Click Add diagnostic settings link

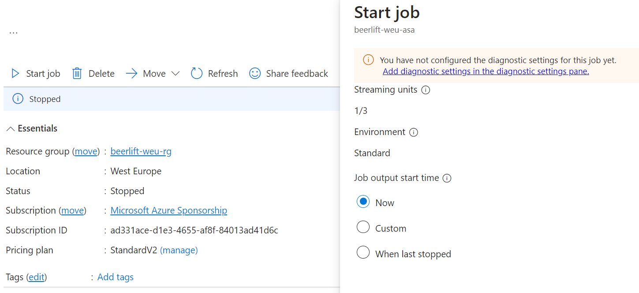tap(486, 71)
